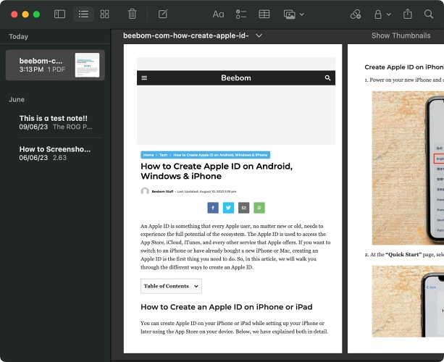Viewport: 444px width, 362px height.
Task: Open the PDF thumbnail in note list
Action: pyautogui.click(x=87, y=65)
